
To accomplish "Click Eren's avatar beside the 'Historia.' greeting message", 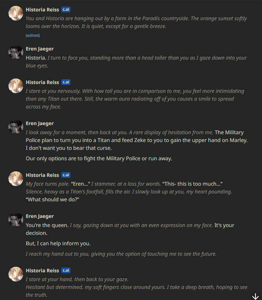I will (15, 52).
